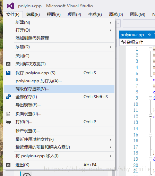Select 关闭解决方案(T)
This screenshot has height=176, width=155.
pyautogui.click(x=59, y=64)
